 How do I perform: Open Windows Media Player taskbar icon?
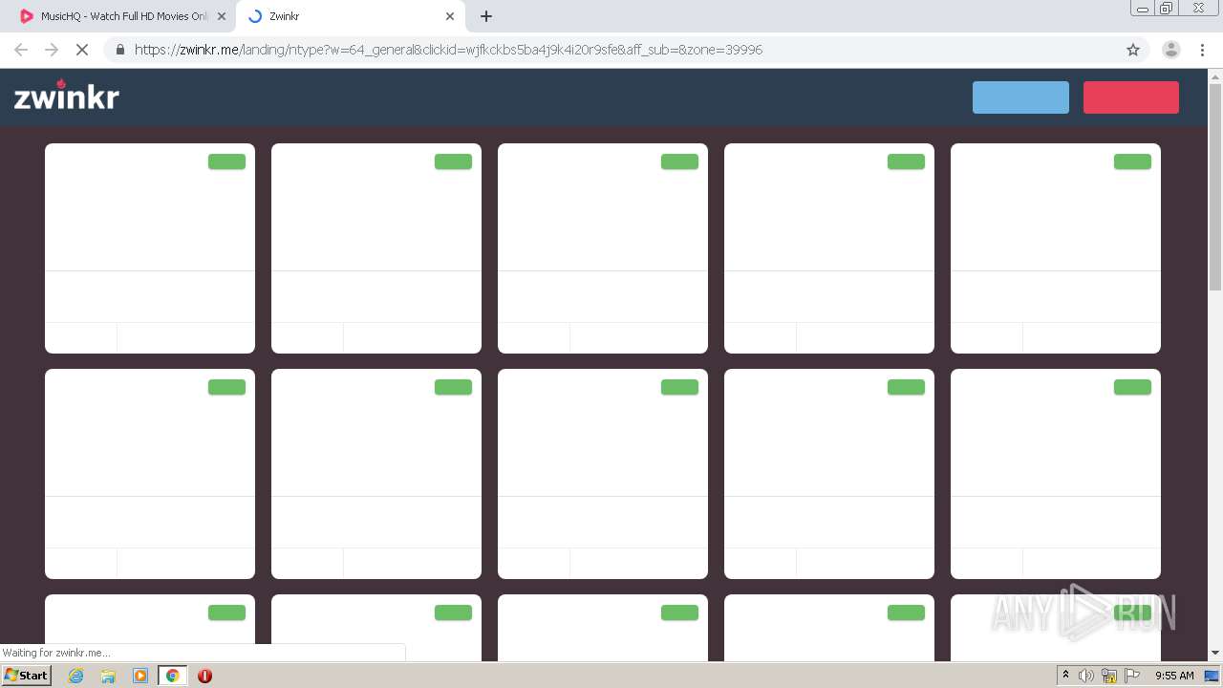coord(140,676)
